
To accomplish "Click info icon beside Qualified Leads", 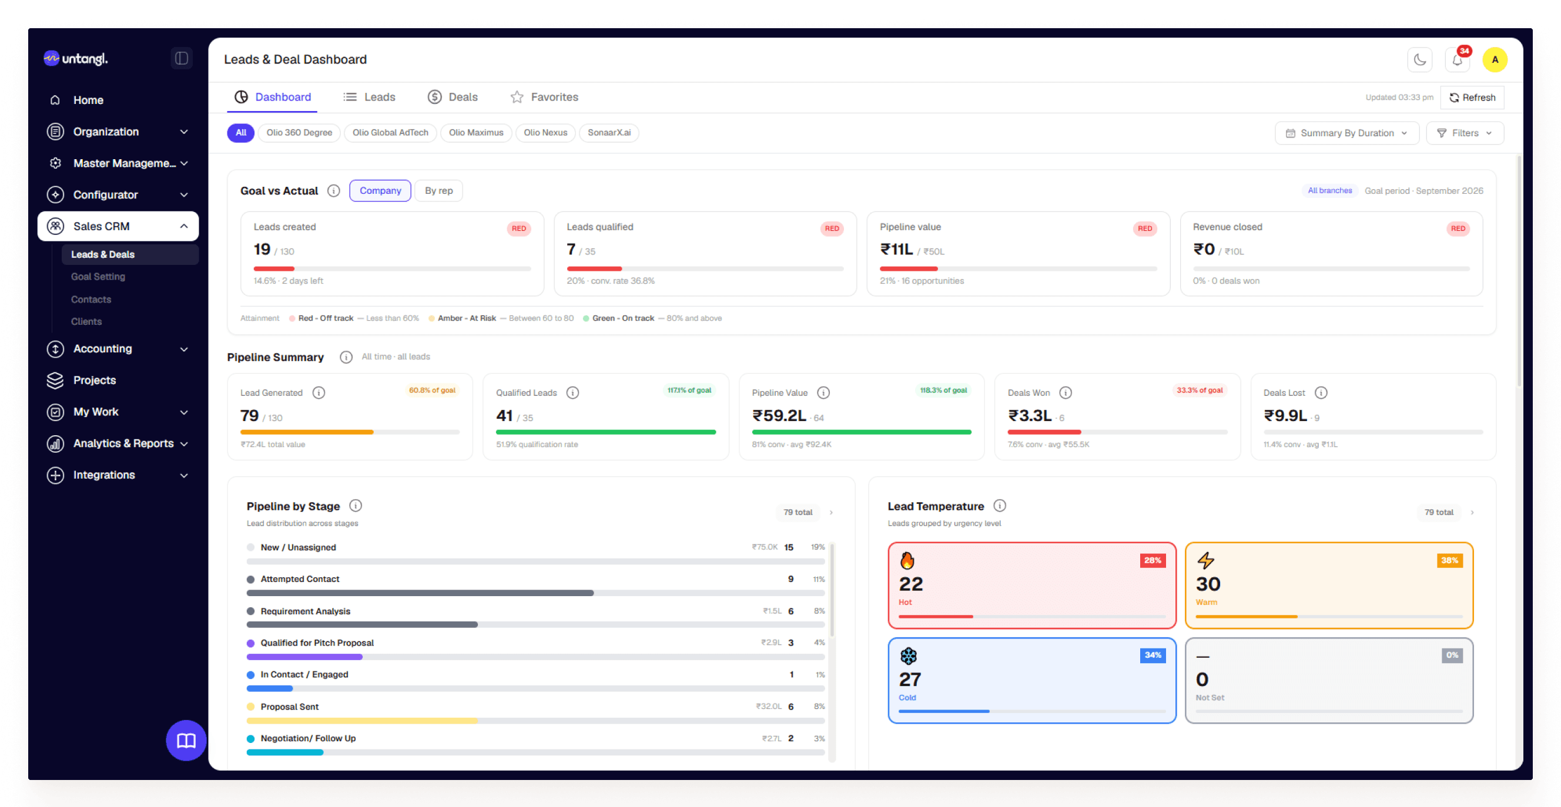I will point(572,393).
